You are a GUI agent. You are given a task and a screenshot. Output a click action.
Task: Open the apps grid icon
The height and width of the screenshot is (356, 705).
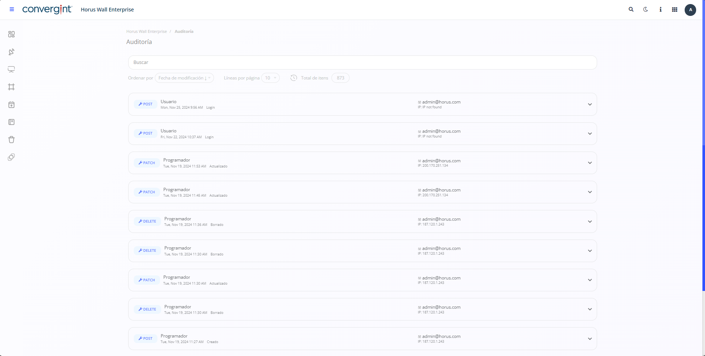click(x=675, y=10)
